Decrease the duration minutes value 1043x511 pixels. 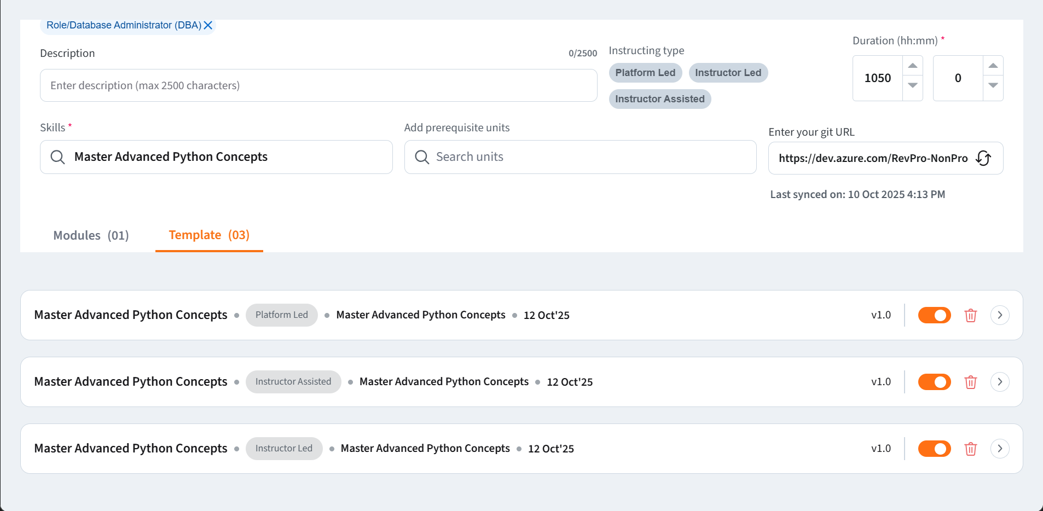click(993, 86)
